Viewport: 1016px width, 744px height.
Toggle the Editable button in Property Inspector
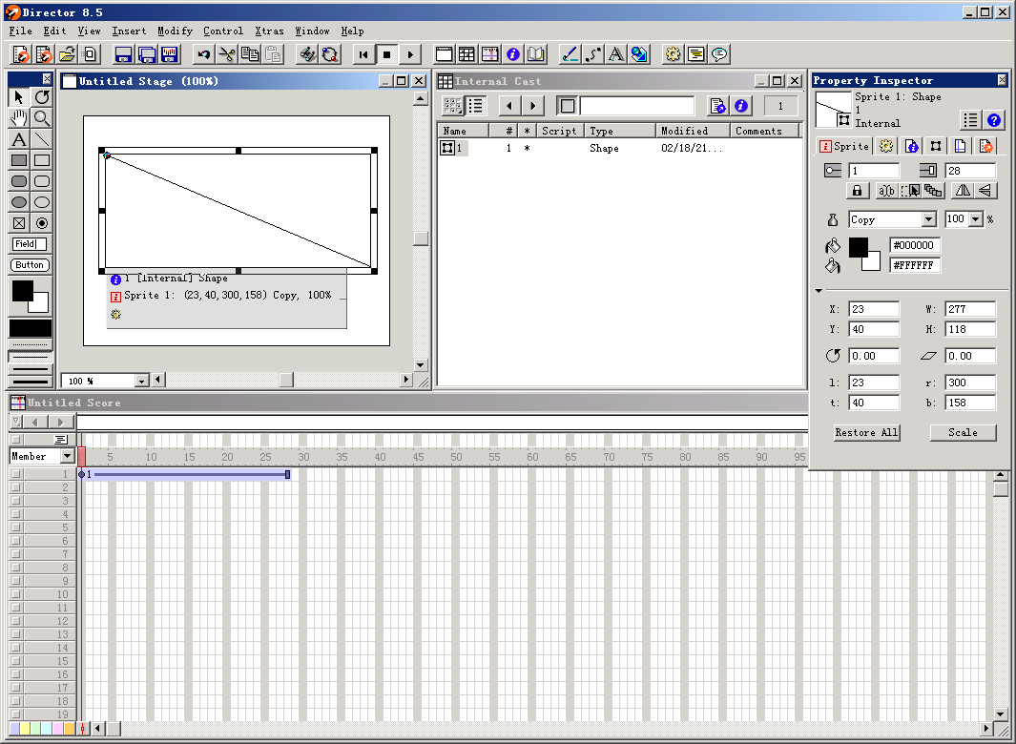click(885, 191)
